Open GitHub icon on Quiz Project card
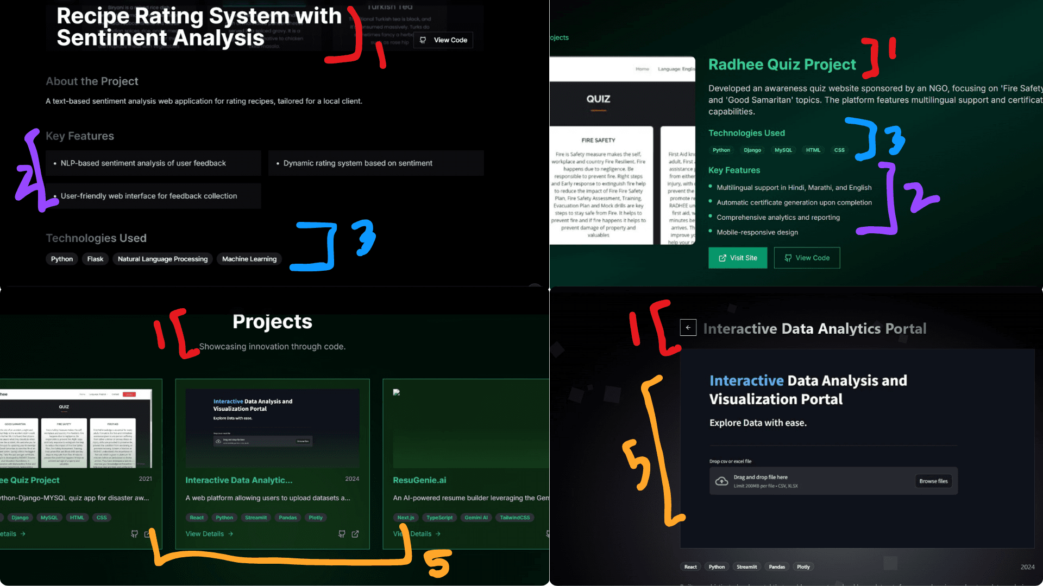Viewport: 1043px width, 586px height. [x=134, y=534]
